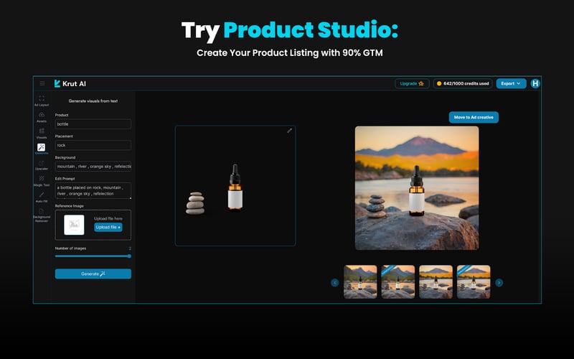
Task: Open the Visuals panel in sidebar
Action: 42,134
